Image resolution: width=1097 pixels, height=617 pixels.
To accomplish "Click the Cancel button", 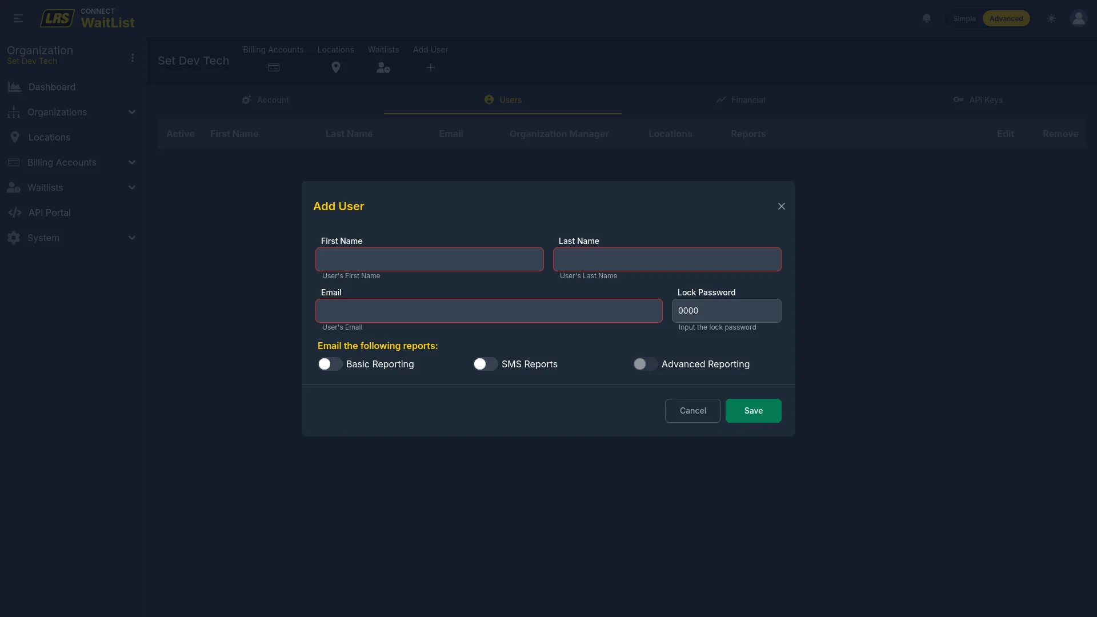I will [x=693, y=411].
